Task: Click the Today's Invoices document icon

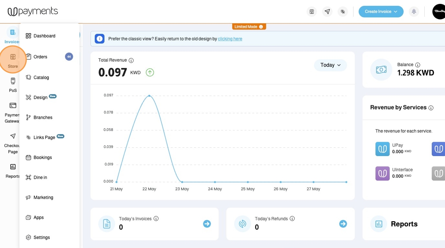Action: (106, 224)
